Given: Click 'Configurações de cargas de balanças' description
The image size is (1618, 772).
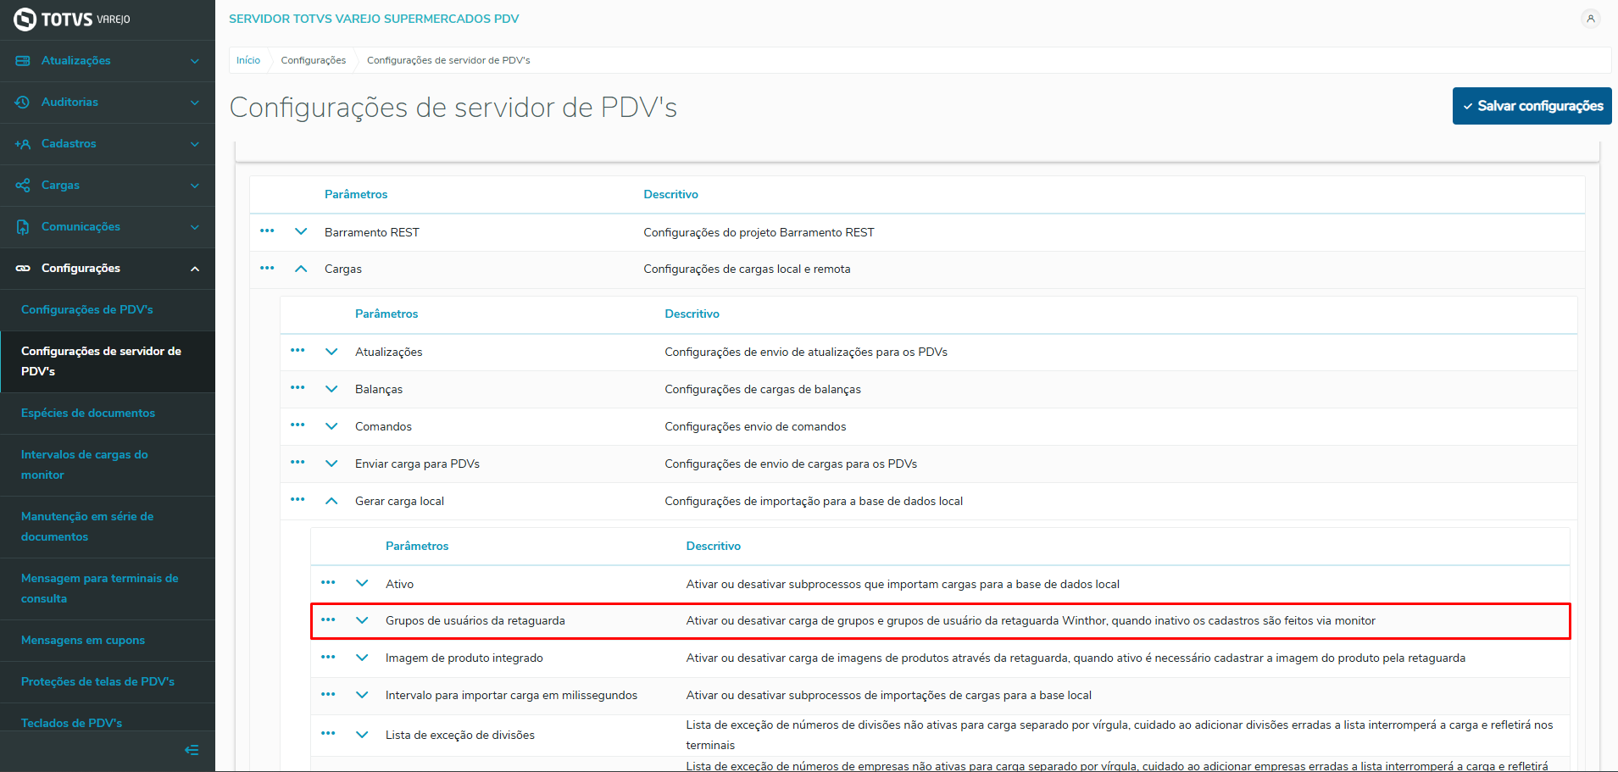Looking at the screenshot, I should coord(763,389).
